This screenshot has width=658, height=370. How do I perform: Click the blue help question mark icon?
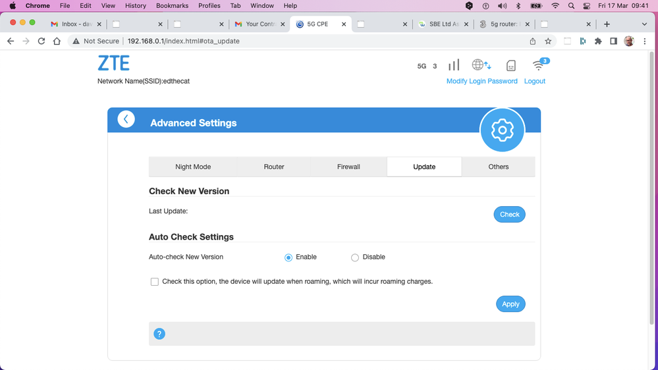tap(159, 334)
